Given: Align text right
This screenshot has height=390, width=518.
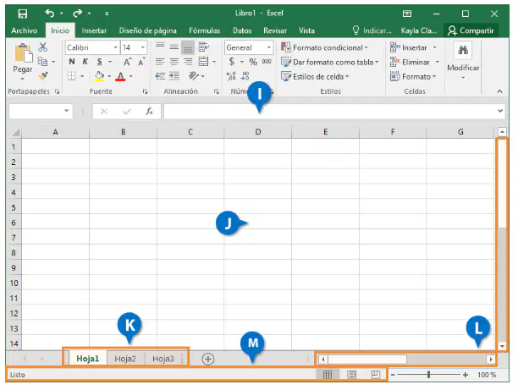Looking at the screenshot, I should [188, 62].
